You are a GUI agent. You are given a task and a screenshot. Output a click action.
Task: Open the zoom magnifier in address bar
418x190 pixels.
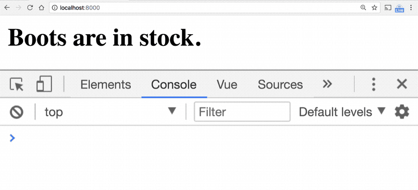pyautogui.click(x=363, y=8)
